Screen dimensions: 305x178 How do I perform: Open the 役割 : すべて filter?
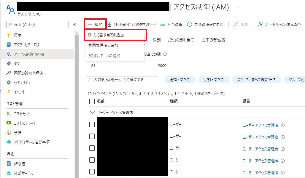(x=213, y=80)
